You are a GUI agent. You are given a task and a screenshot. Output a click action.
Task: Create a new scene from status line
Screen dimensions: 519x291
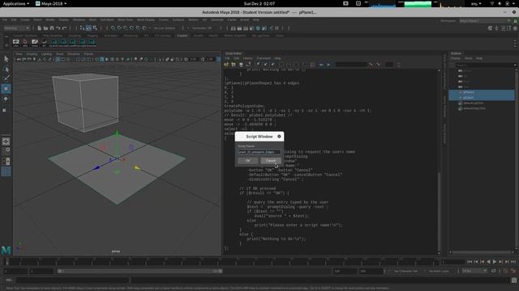[39, 28]
